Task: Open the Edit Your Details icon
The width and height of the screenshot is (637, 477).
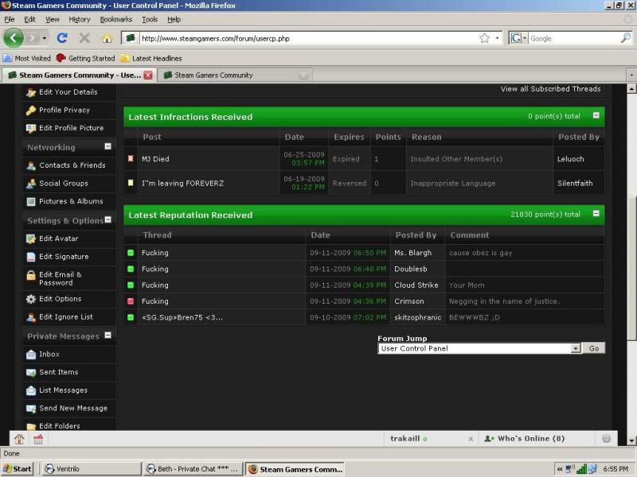Action: click(31, 92)
